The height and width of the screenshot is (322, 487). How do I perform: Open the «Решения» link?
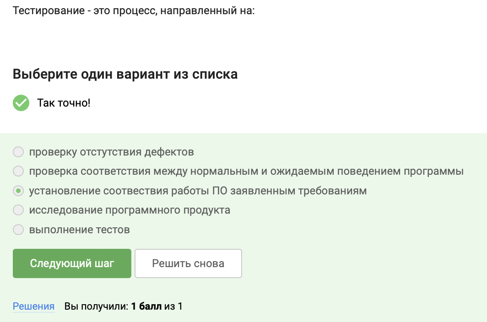pos(33,306)
